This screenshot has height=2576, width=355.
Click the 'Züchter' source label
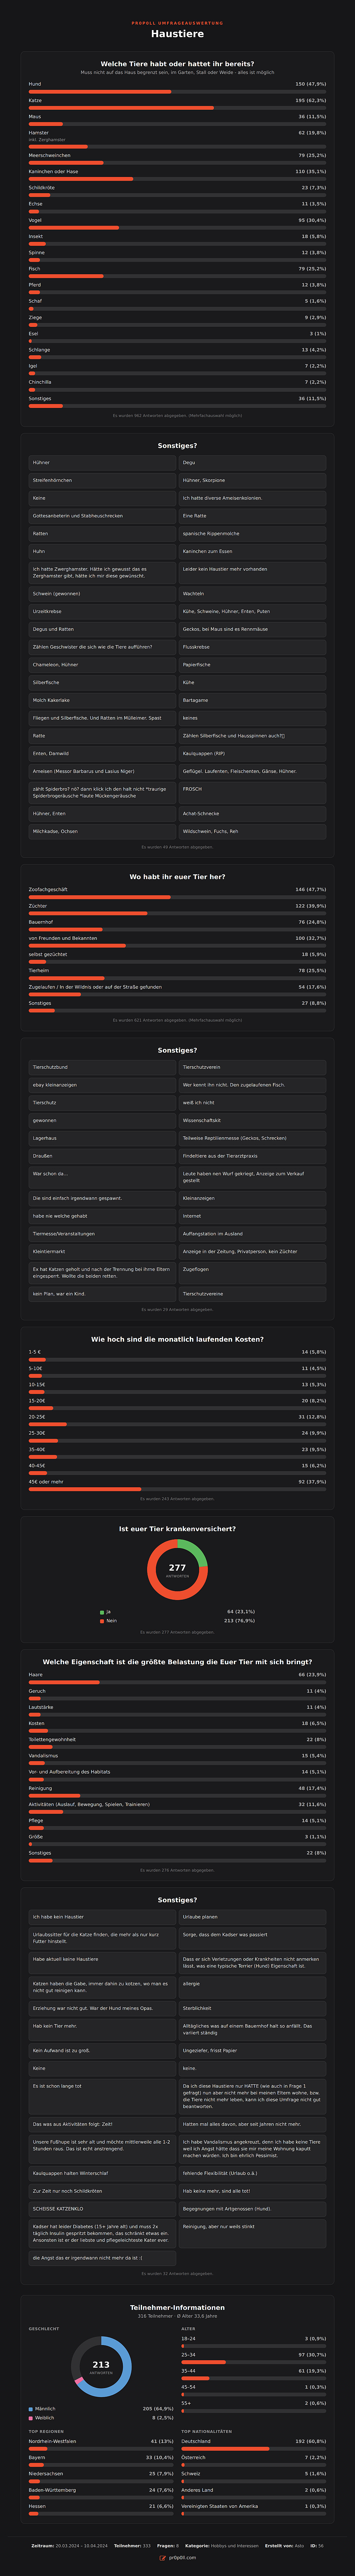coord(38,906)
